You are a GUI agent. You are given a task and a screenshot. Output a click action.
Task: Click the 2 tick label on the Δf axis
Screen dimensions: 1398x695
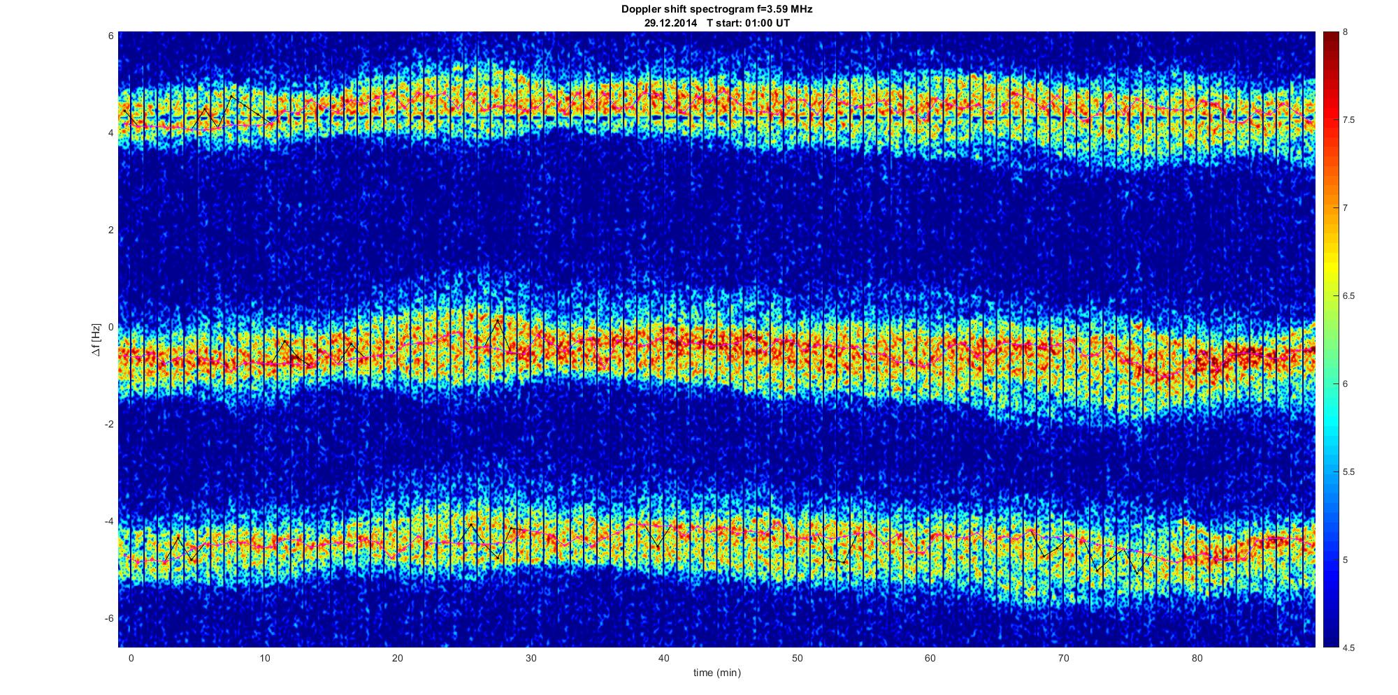(110, 230)
